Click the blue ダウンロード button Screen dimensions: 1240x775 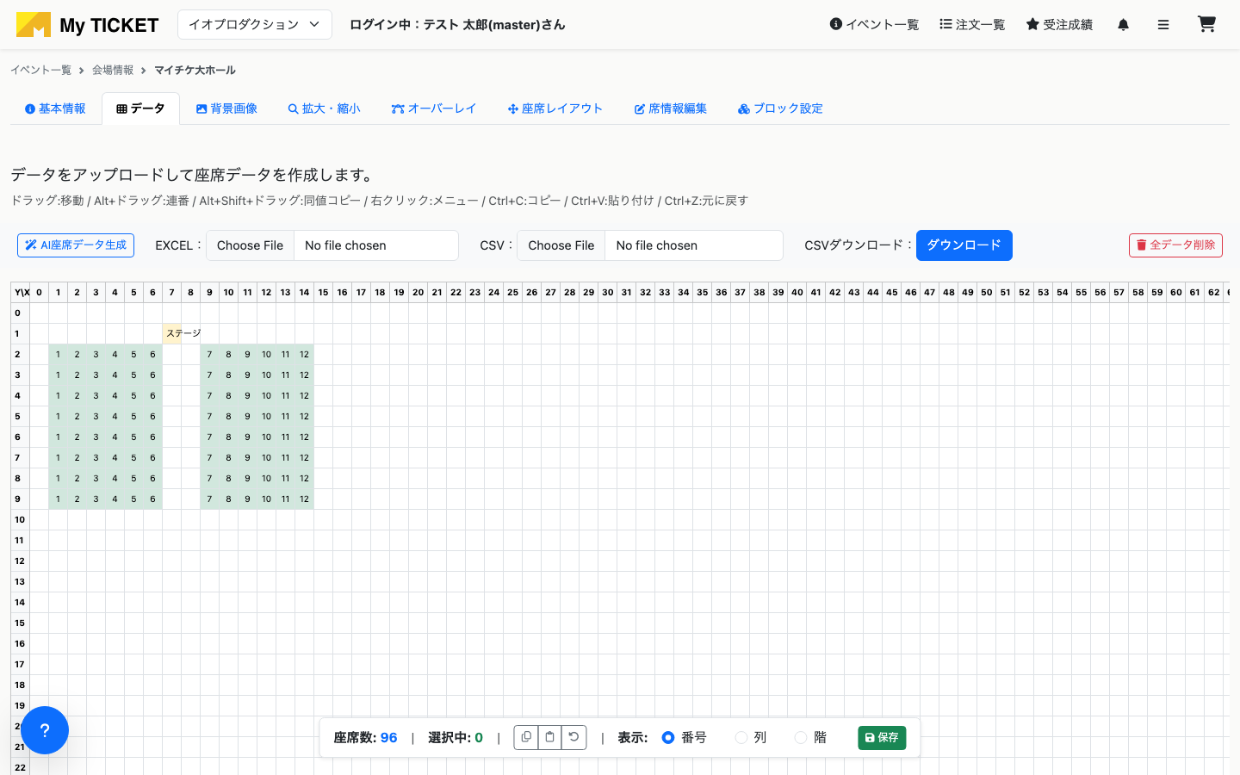tap(964, 245)
